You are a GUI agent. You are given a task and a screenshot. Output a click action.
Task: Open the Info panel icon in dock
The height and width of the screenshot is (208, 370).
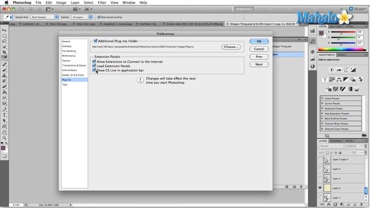tap(313, 66)
